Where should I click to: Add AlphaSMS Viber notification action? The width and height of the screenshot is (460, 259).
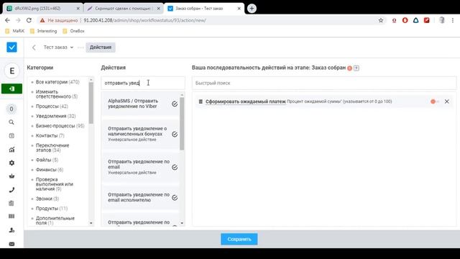175,104
